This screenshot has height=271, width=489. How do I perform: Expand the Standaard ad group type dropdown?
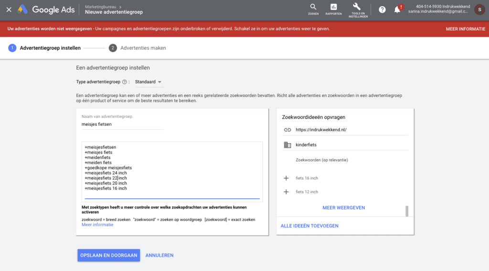pos(149,82)
